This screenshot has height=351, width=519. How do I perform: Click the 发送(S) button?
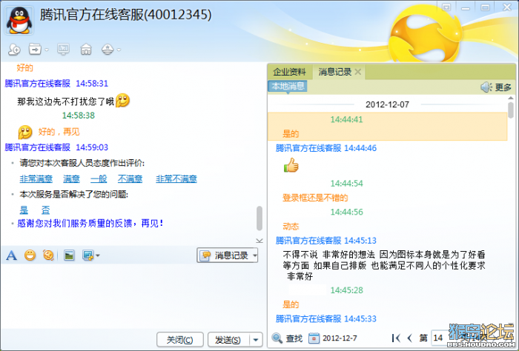pos(228,340)
